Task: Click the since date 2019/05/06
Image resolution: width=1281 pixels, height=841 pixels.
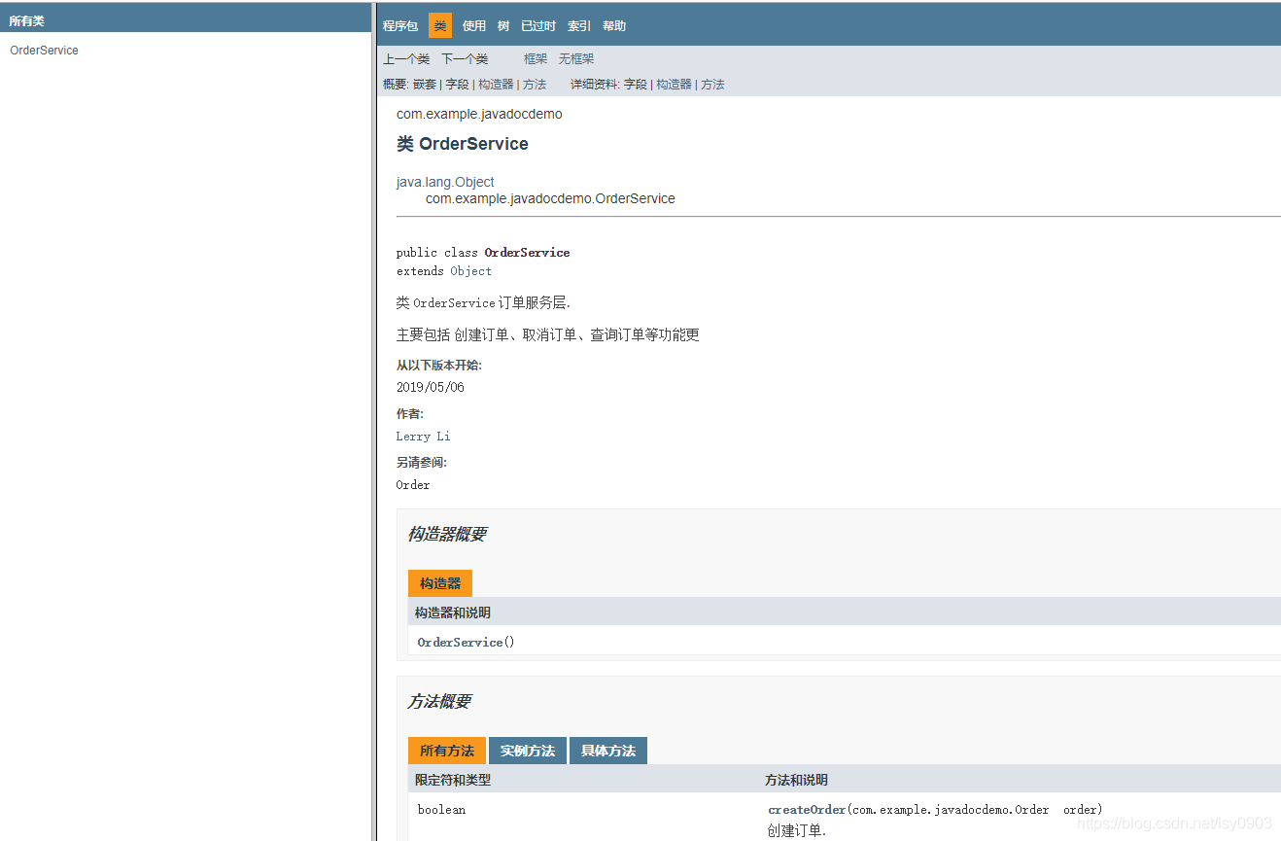Action: tap(431, 387)
